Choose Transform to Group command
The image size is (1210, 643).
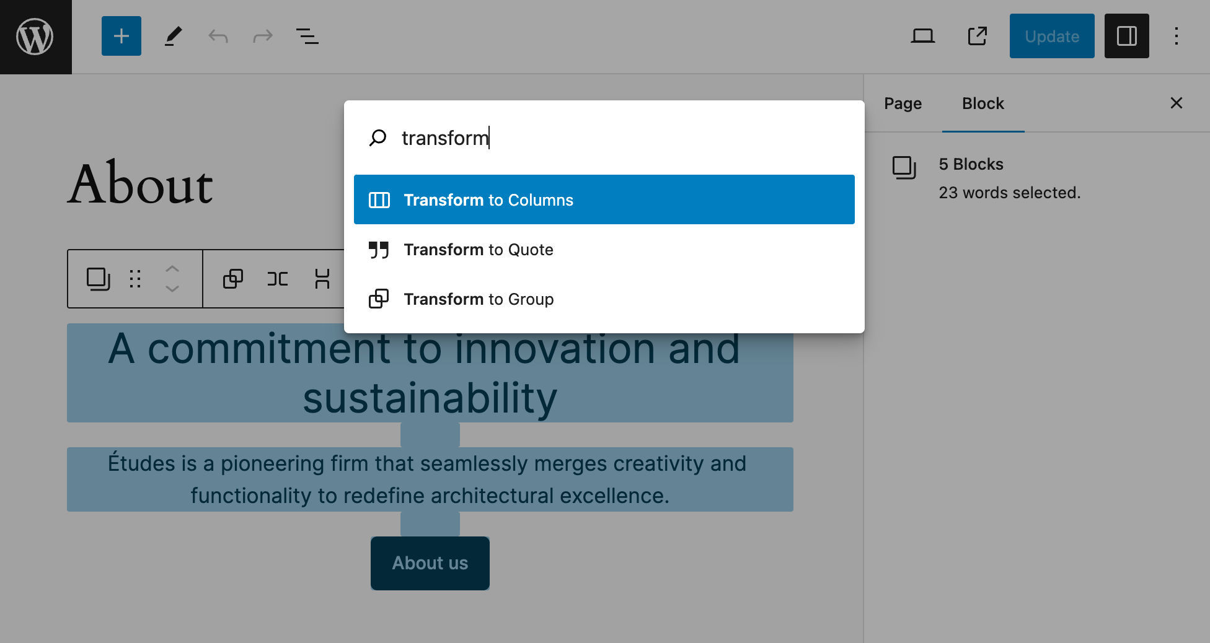[x=604, y=299]
